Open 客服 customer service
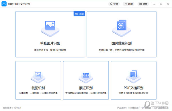This screenshot has width=172, height=111. coord(129,4)
